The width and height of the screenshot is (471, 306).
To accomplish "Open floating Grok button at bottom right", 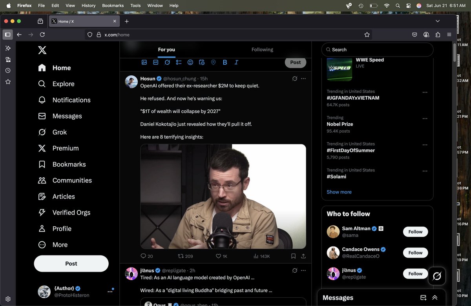I will pyautogui.click(x=437, y=276).
